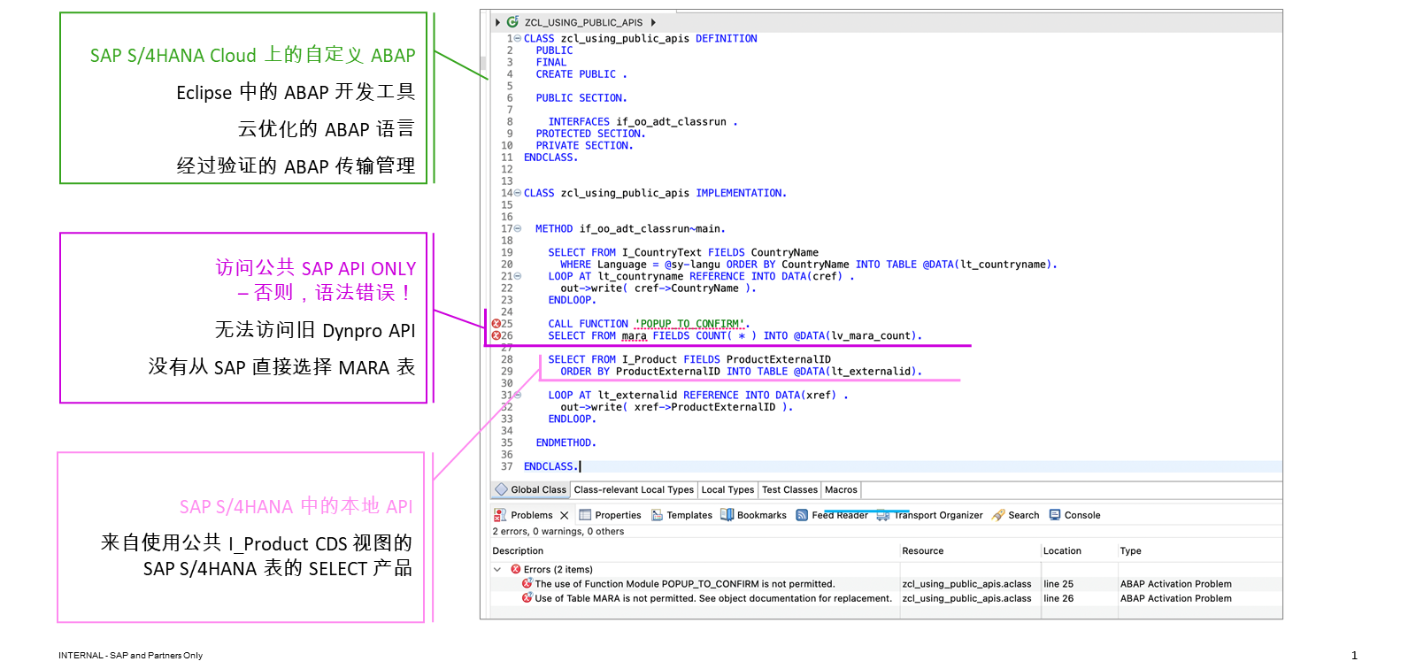The height and width of the screenshot is (669, 1416).
Task: Collapse the CLASS DEFINITION fold at line 1
Action: click(518, 39)
